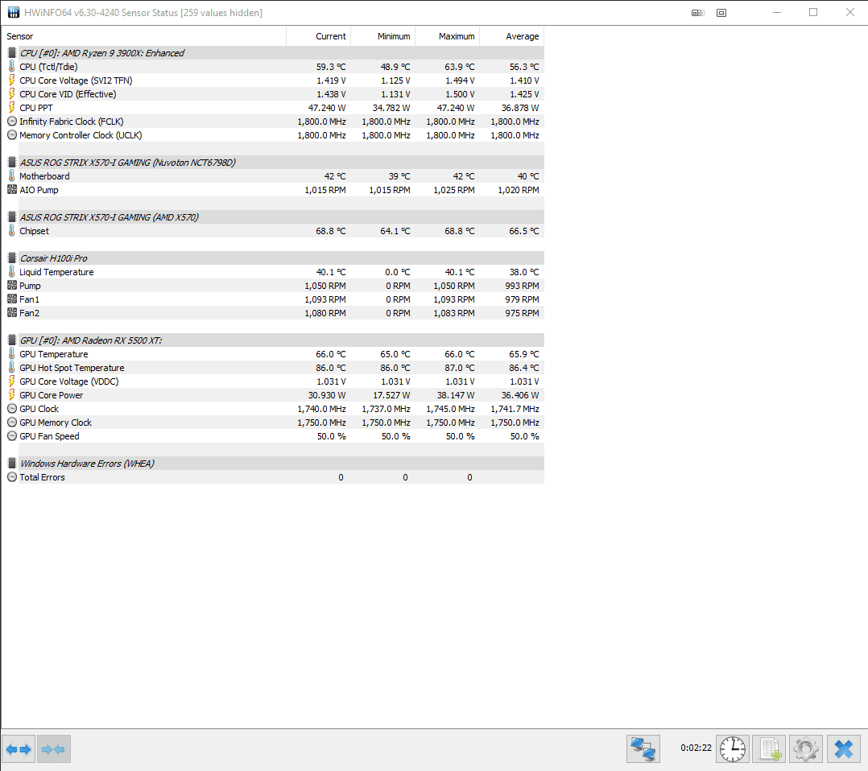The height and width of the screenshot is (771, 868).
Task: Click the Corsair H100i Pro chip icon
Action: [x=11, y=258]
